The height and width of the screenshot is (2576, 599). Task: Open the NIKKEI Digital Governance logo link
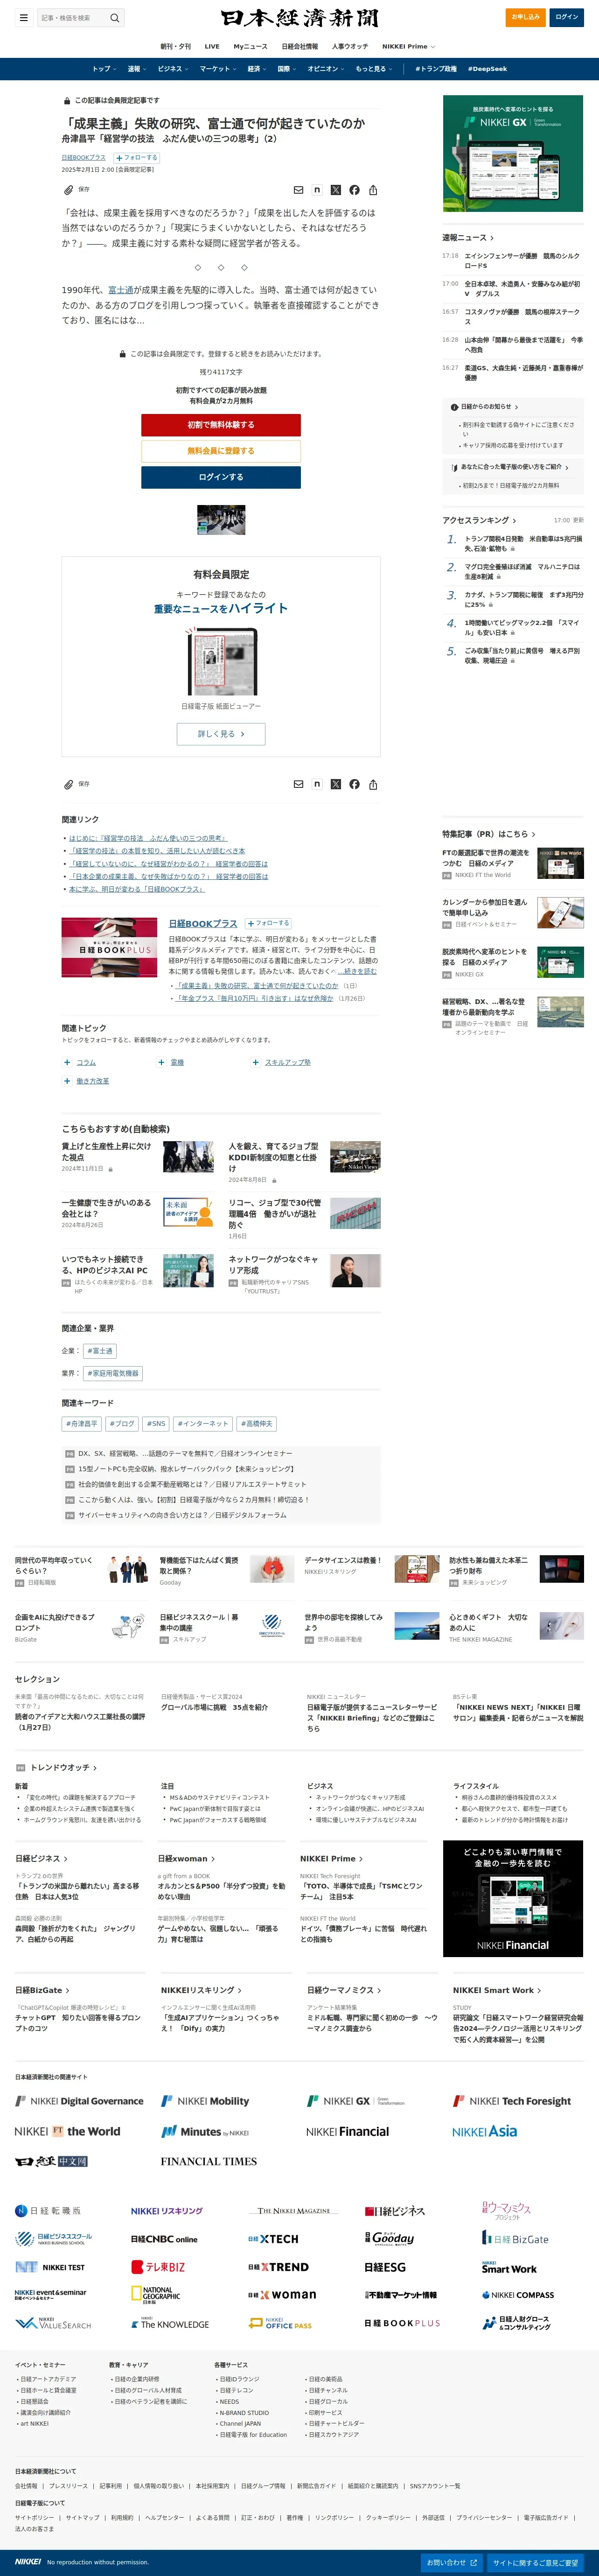click(x=79, y=2101)
